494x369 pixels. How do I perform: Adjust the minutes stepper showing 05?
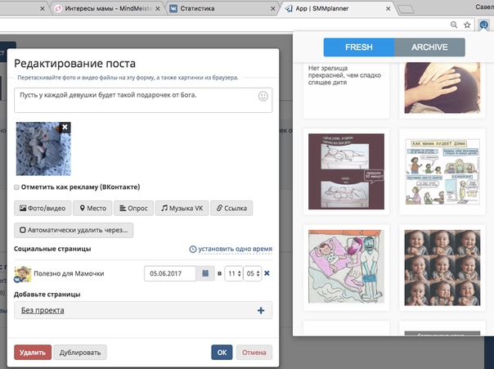[x=253, y=273]
